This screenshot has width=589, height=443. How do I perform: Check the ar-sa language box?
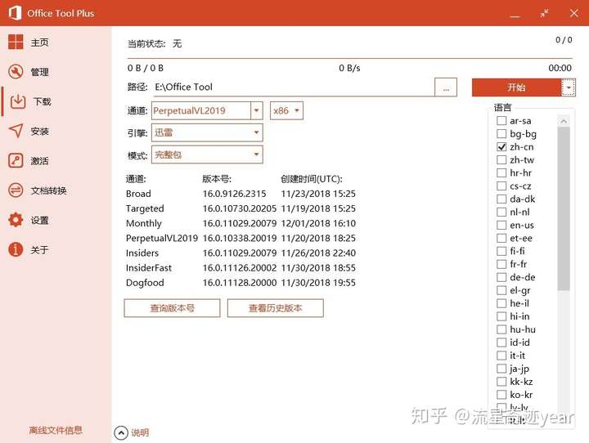(501, 120)
